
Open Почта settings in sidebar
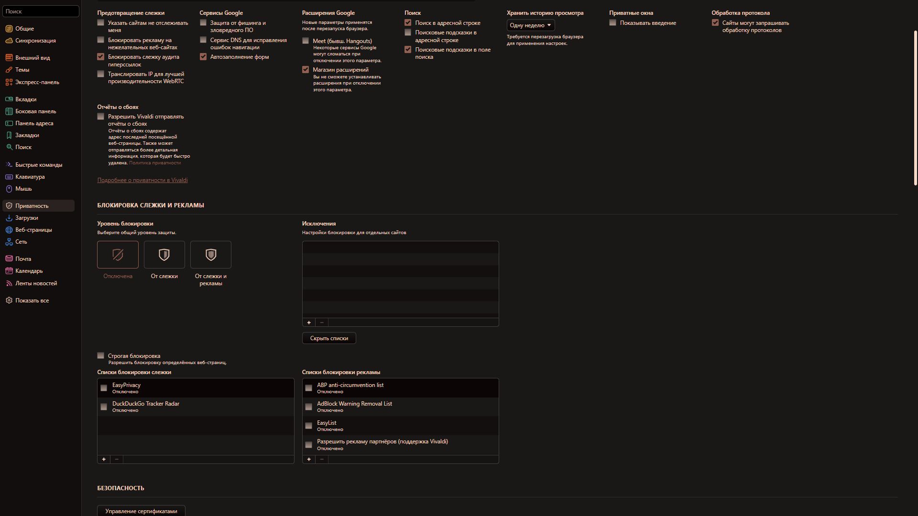(x=23, y=259)
